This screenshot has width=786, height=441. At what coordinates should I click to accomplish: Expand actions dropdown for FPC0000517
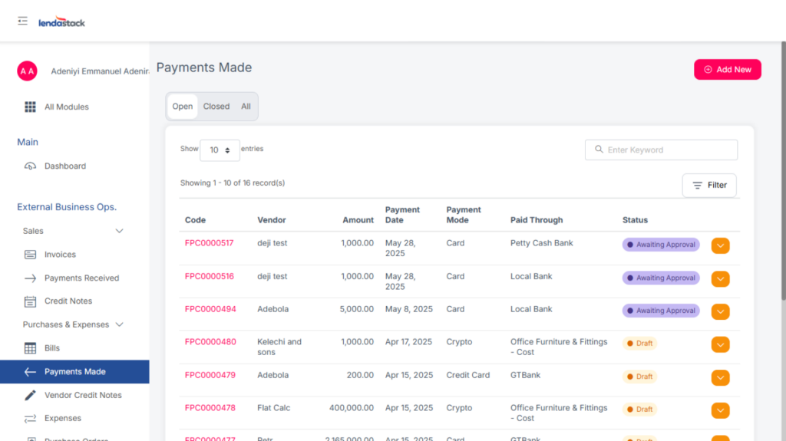[x=720, y=245]
